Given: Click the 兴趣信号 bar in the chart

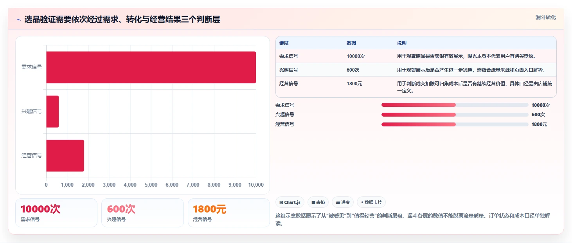Looking at the screenshot, I should tap(52, 112).
